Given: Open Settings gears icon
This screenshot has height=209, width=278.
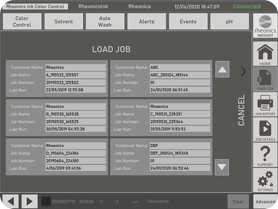Looking at the screenshot, I should (x=265, y=180).
